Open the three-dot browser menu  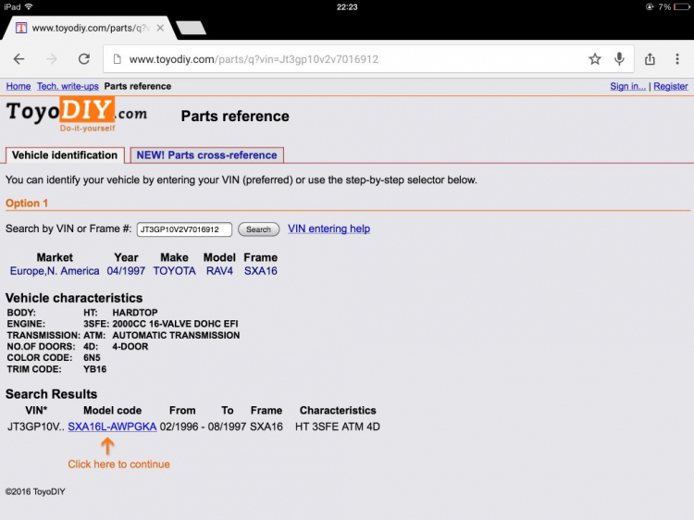(x=677, y=59)
